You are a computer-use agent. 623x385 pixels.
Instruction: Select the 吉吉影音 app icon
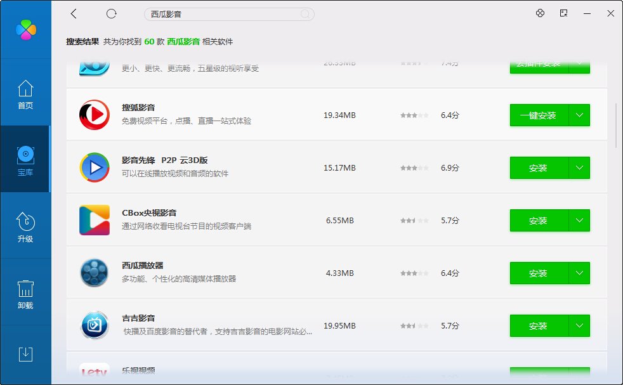(x=94, y=325)
